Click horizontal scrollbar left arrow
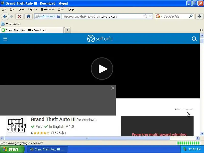The height and width of the screenshot is (153, 204). (2, 138)
